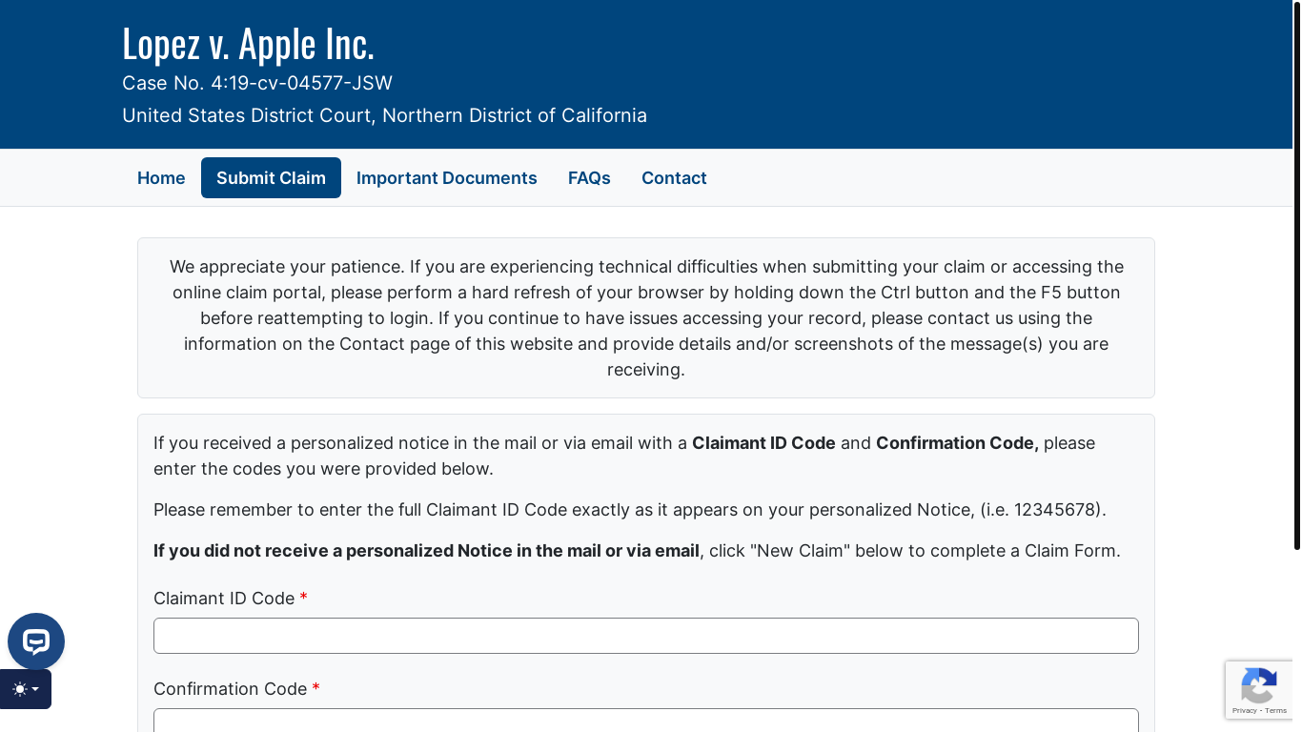Viewport: 1302px width, 732px height.
Task: Click the Claimant ID Code label
Action: (x=224, y=599)
